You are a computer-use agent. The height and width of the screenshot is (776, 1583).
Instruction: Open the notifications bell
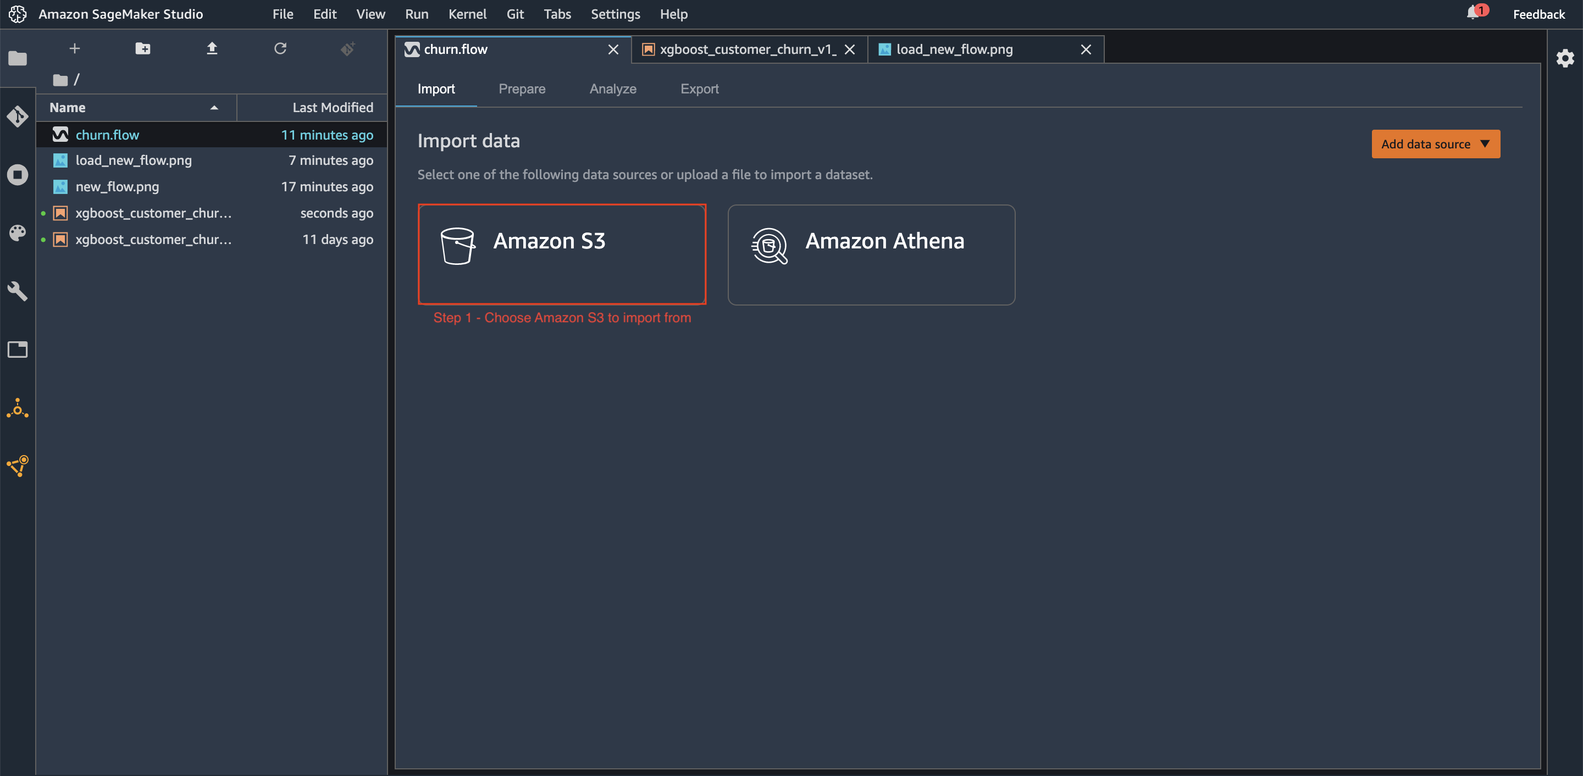[1474, 12]
